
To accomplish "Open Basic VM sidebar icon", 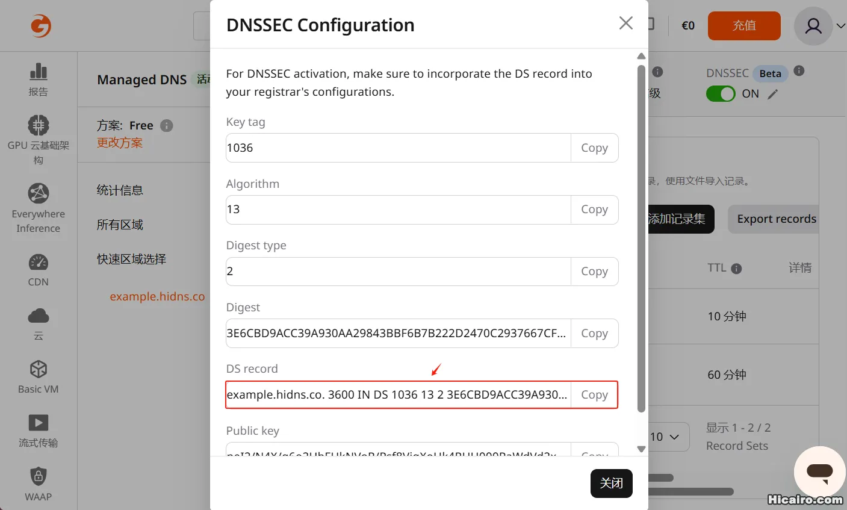I will click(39, 369).
